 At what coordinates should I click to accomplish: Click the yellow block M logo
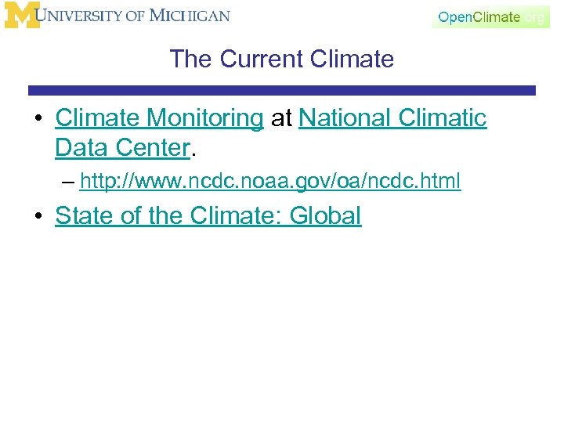click(22, 16)
